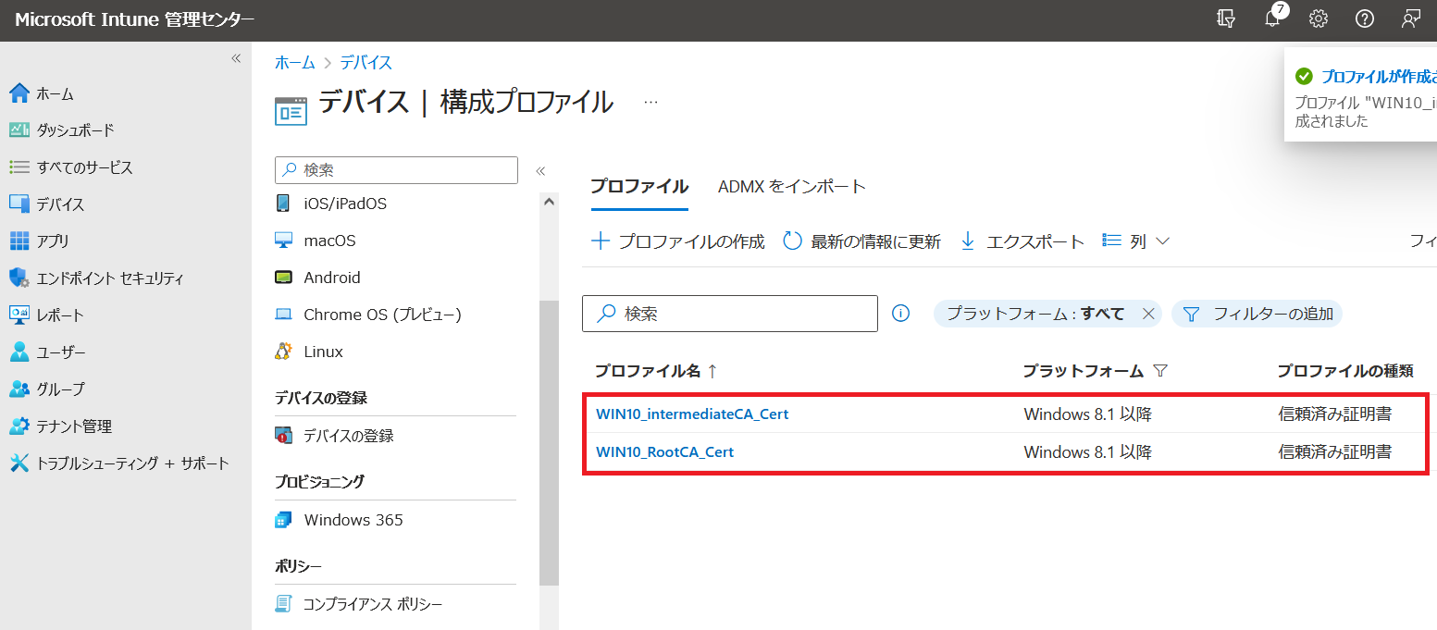Click the submenu scrollbar thumb
Image resolution: width=1437 pixels, height=630 pixels.
point(549,443)
